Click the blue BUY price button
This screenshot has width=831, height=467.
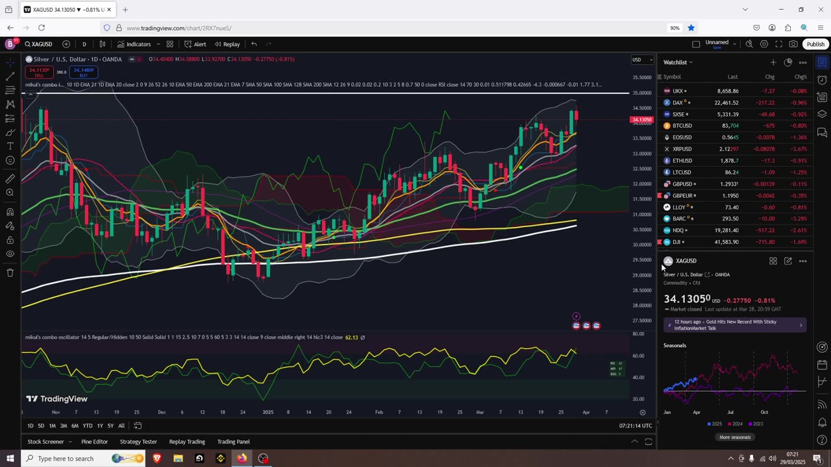click(x=84, y=72)
